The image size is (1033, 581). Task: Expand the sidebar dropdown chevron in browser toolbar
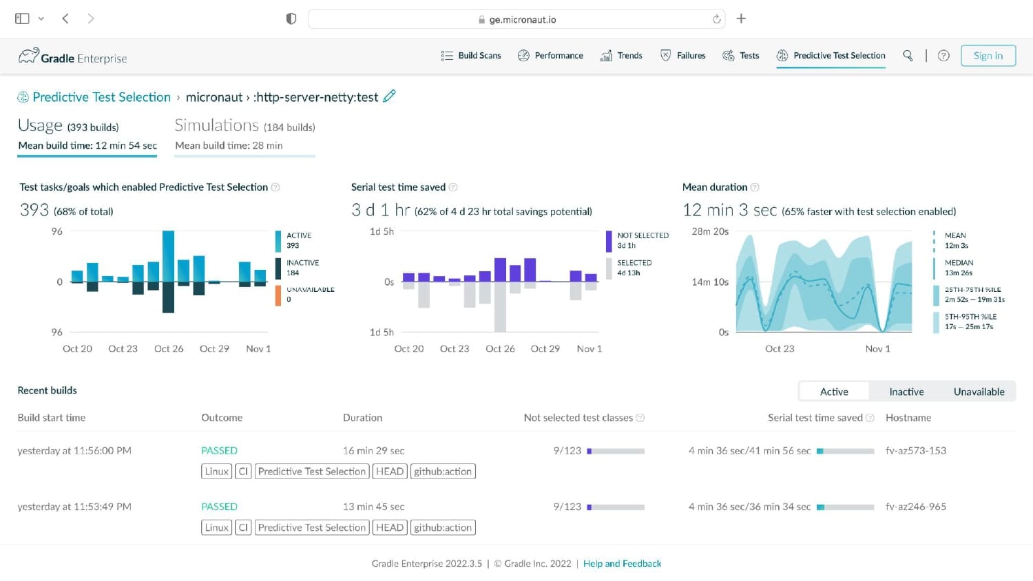41,19
